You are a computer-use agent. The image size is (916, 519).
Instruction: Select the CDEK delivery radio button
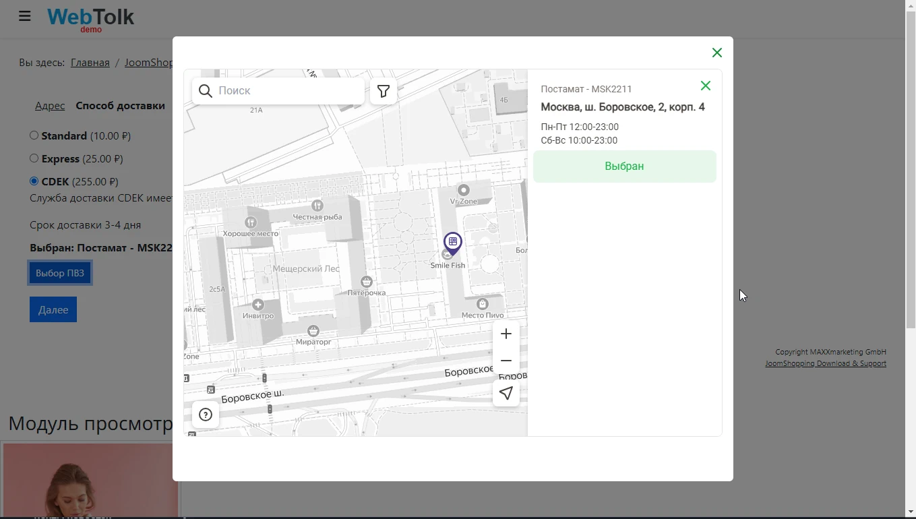(x=34, y=181)
